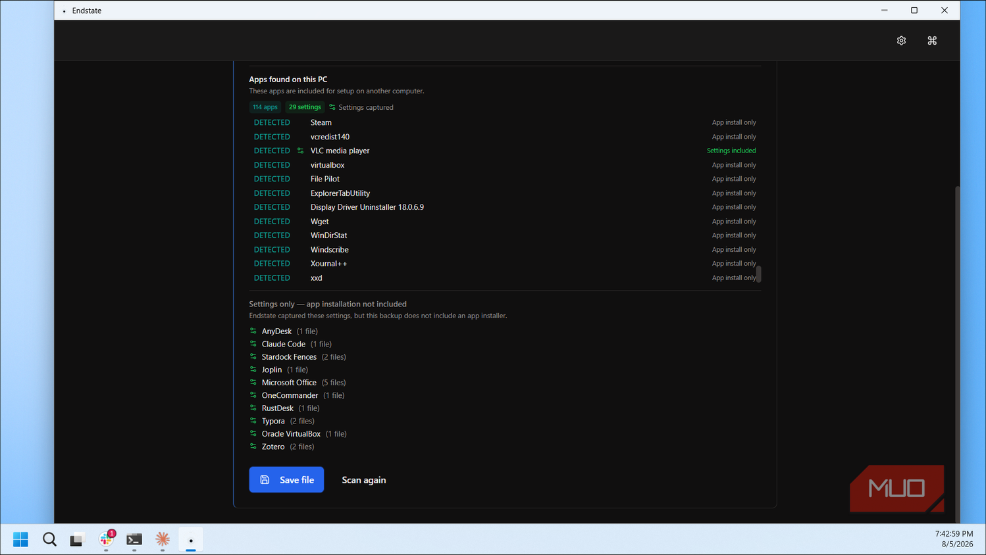986x555 pixels.
Task: Select the ExplorerTabUtility row
Action: pos(505,193)
